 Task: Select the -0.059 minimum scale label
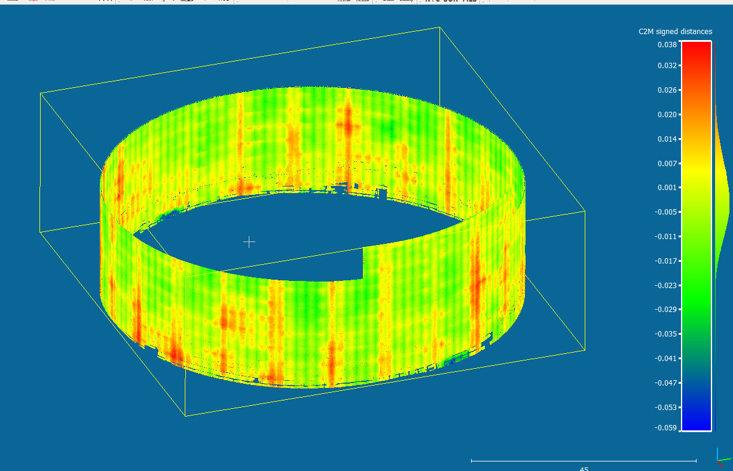[666, 428]
